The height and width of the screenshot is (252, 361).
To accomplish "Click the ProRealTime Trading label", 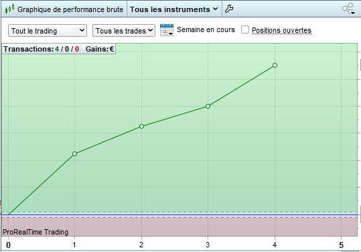I will tap(35, 232).
